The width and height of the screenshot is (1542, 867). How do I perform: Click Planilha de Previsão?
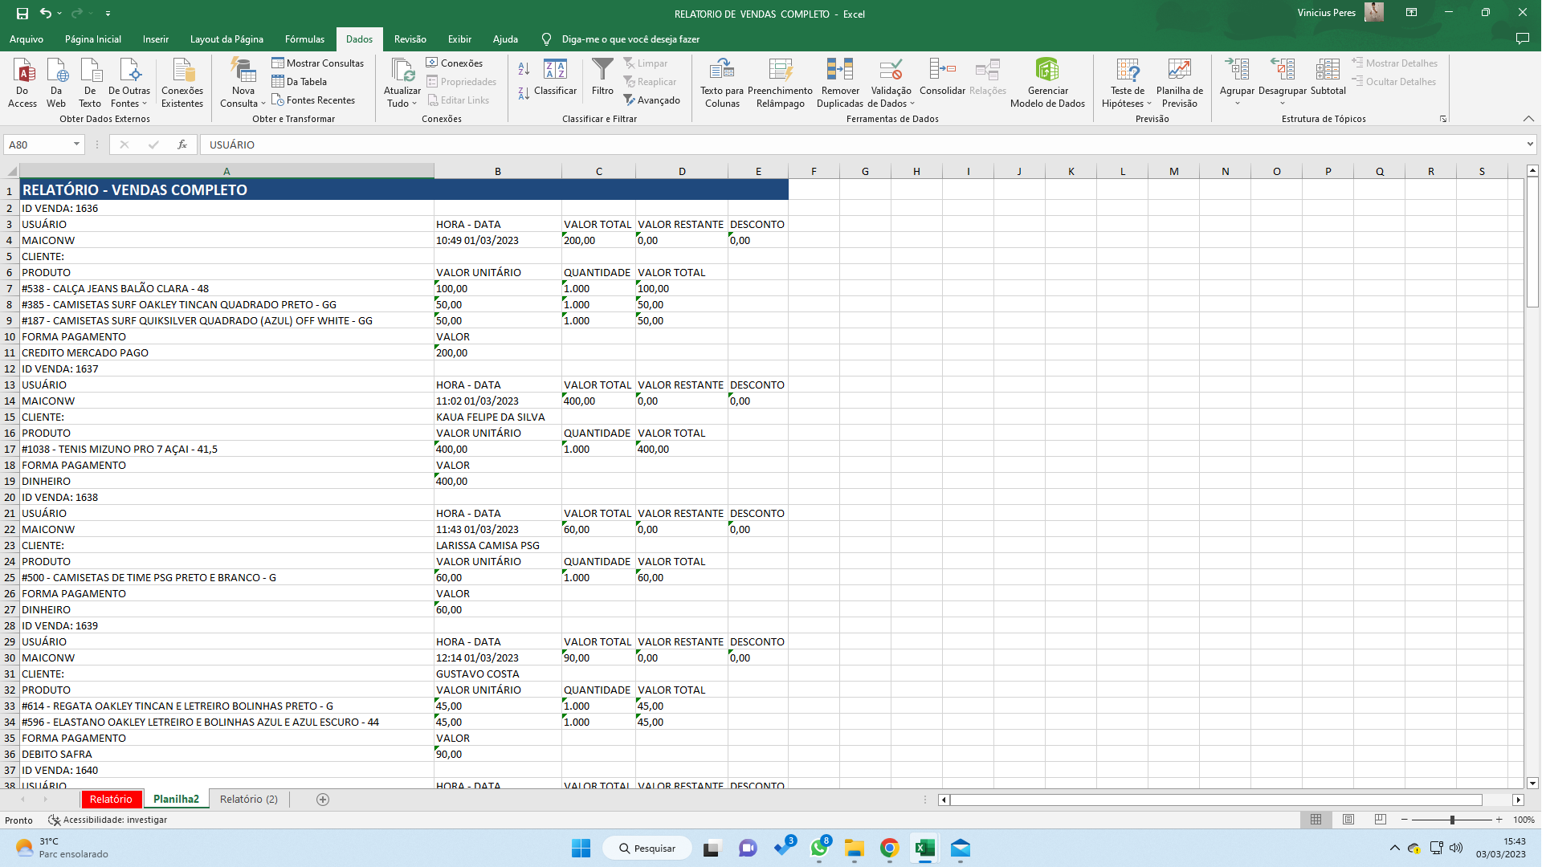(1179, 82)
